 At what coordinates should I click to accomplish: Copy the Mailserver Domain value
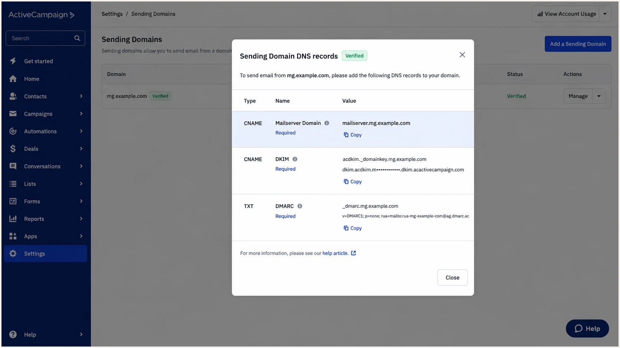[352, 135]
